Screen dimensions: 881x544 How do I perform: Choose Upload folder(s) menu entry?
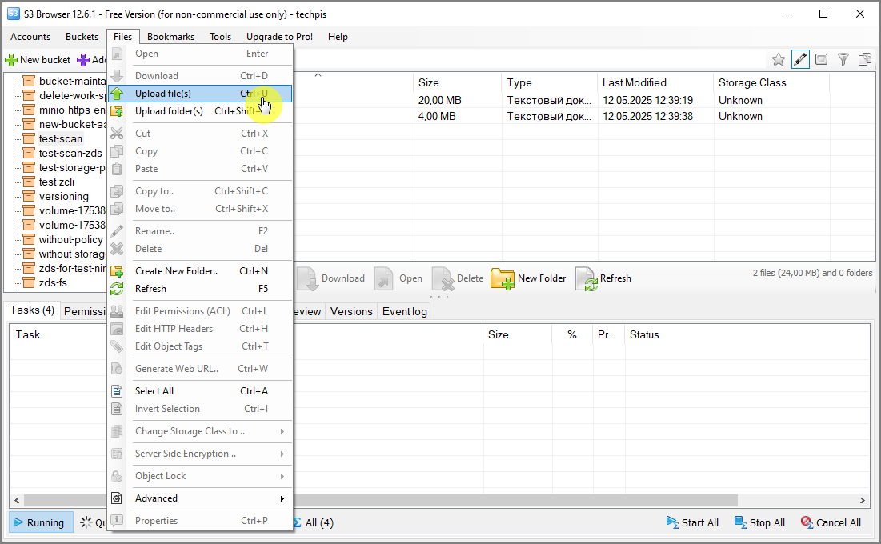(200, 111)
